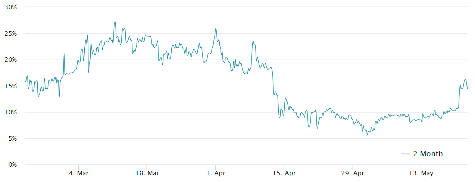
Task: Click the 13. May x-axis label
Action: 421,173
